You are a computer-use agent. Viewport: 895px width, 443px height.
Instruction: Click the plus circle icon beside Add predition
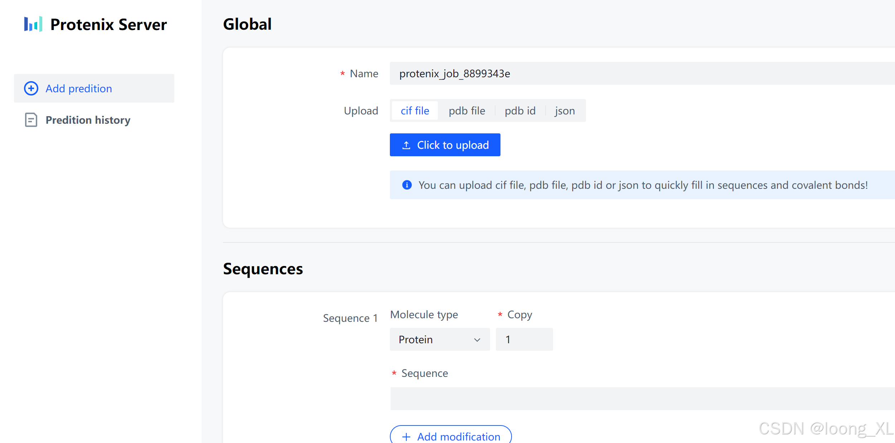(x=31, y=88)
